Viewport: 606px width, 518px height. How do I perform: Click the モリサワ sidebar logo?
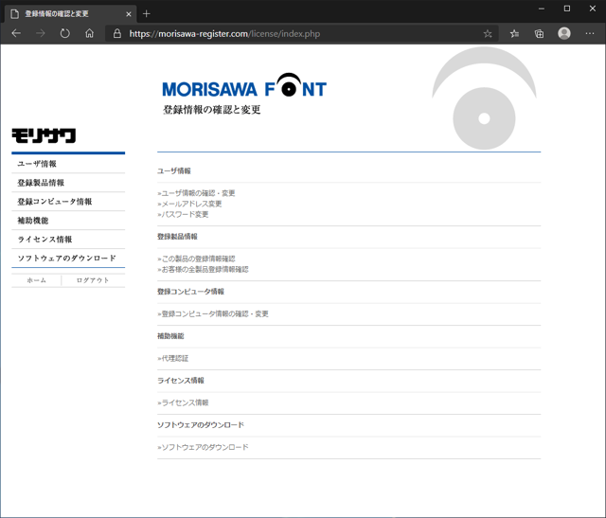pos(44,135)
